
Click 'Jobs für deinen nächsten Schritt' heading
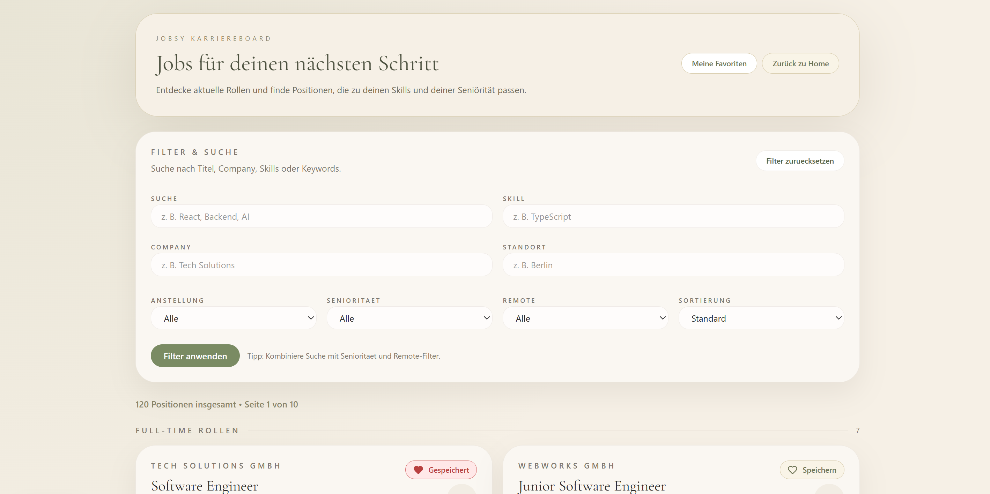tap(297, 63)
